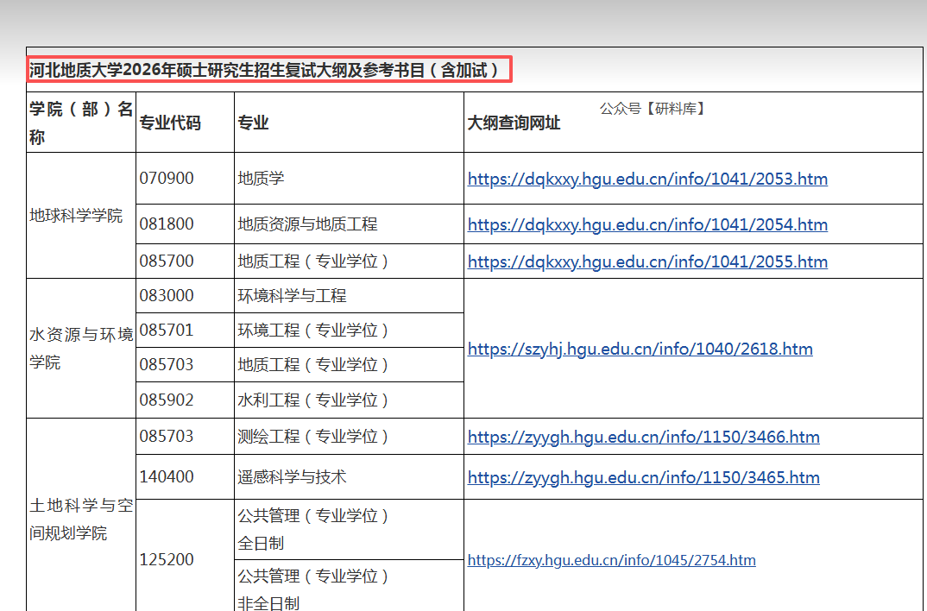
Task: Open the dqkxxy link ending 2054.htm
Action: pyautogui.click(x=647, y=224)
